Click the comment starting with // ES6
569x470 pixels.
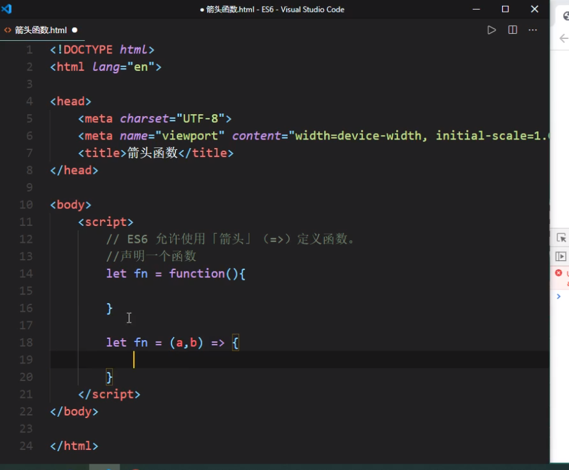click(x=230, y=239)
